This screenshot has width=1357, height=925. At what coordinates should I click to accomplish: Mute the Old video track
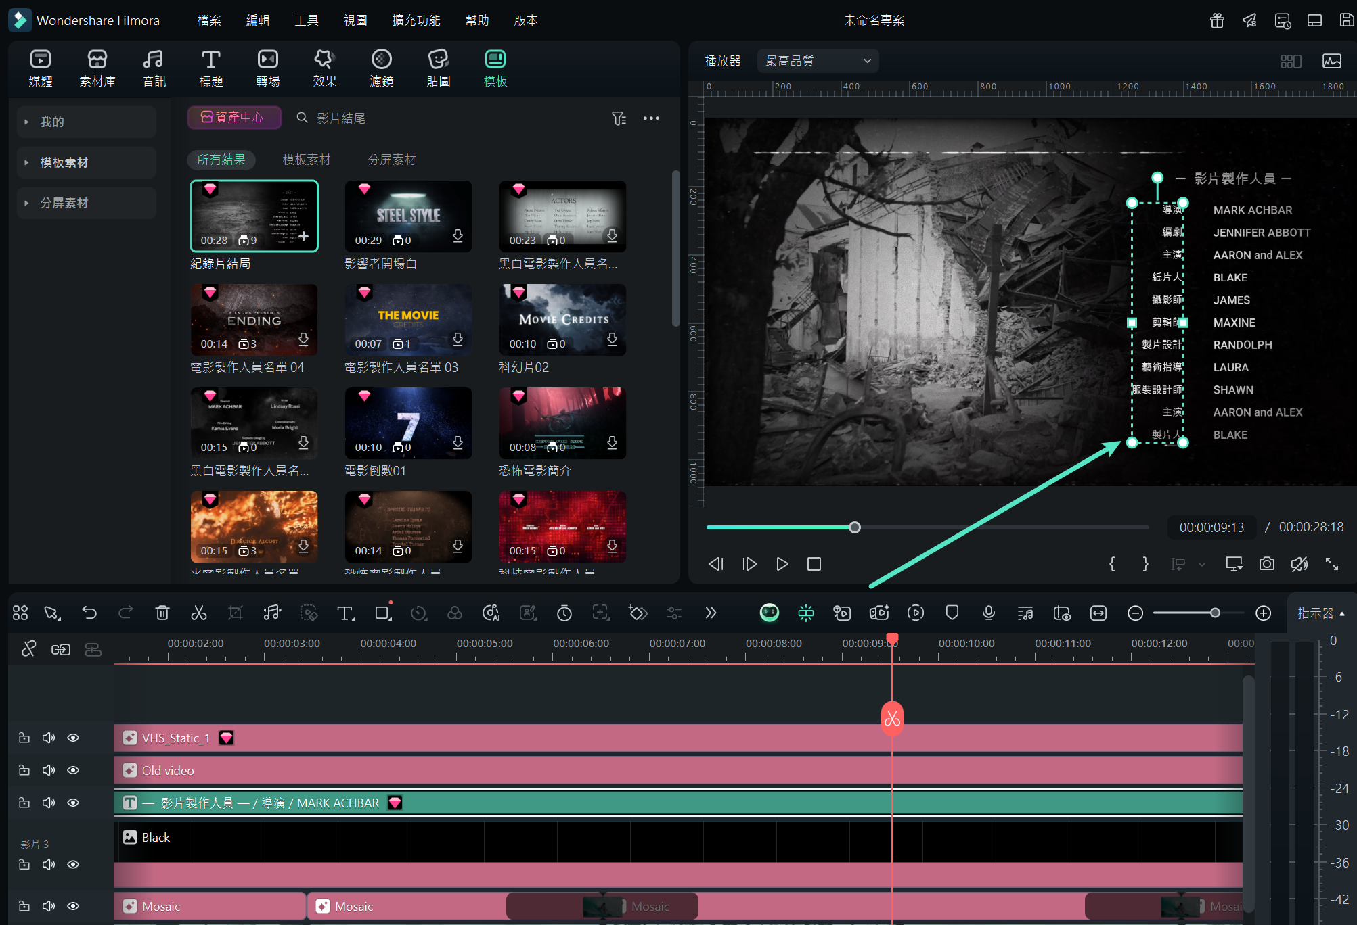coord(49,770)
